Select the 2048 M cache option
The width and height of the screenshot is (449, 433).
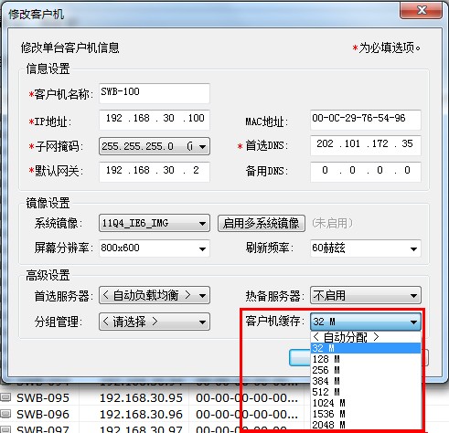366,425
